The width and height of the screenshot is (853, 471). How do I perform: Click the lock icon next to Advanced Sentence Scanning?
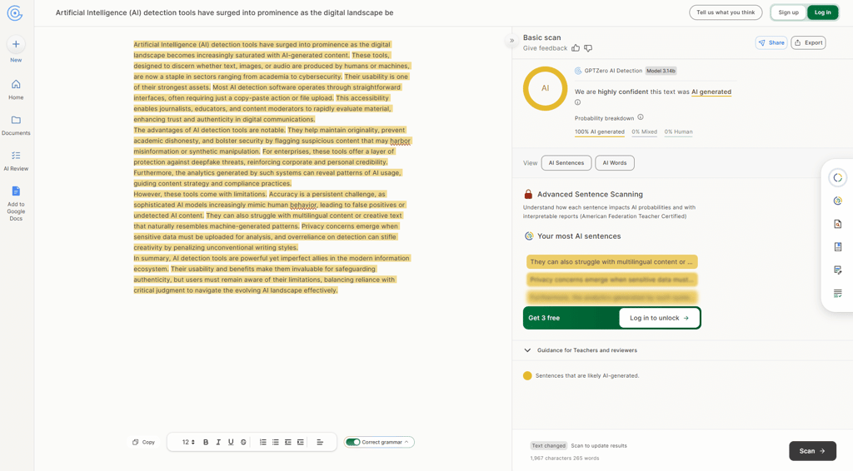528,194
